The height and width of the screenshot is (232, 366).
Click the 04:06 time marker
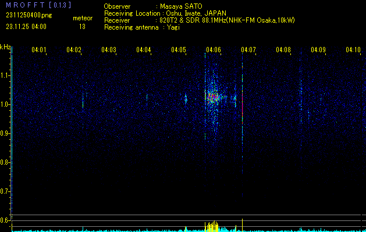click(214, 50)
